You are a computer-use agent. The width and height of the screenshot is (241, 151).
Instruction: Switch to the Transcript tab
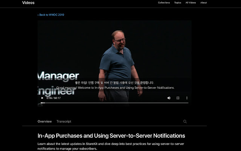coord(64,122)
